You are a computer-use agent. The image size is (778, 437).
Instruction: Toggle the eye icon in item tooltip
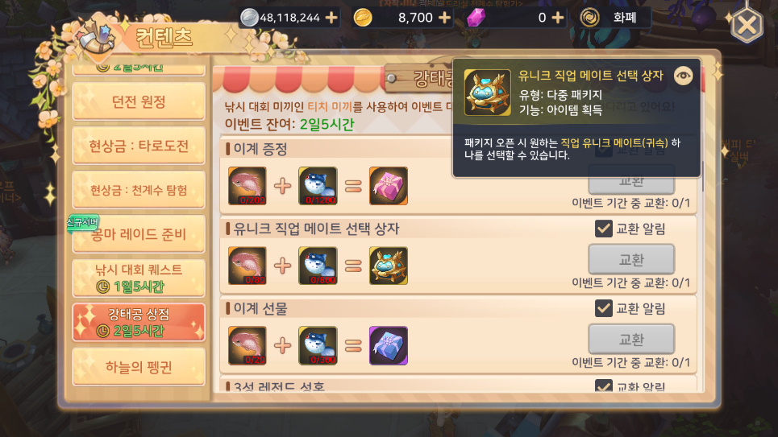(x=683, y=76)
